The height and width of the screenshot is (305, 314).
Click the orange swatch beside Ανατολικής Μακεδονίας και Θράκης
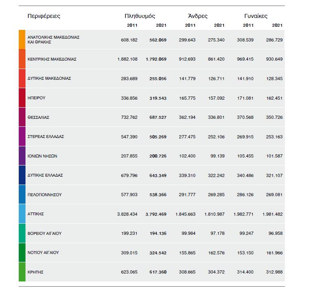coord(22,39)
